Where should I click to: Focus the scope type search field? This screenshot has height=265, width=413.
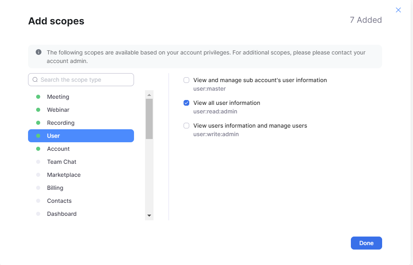tap(85, 80)
